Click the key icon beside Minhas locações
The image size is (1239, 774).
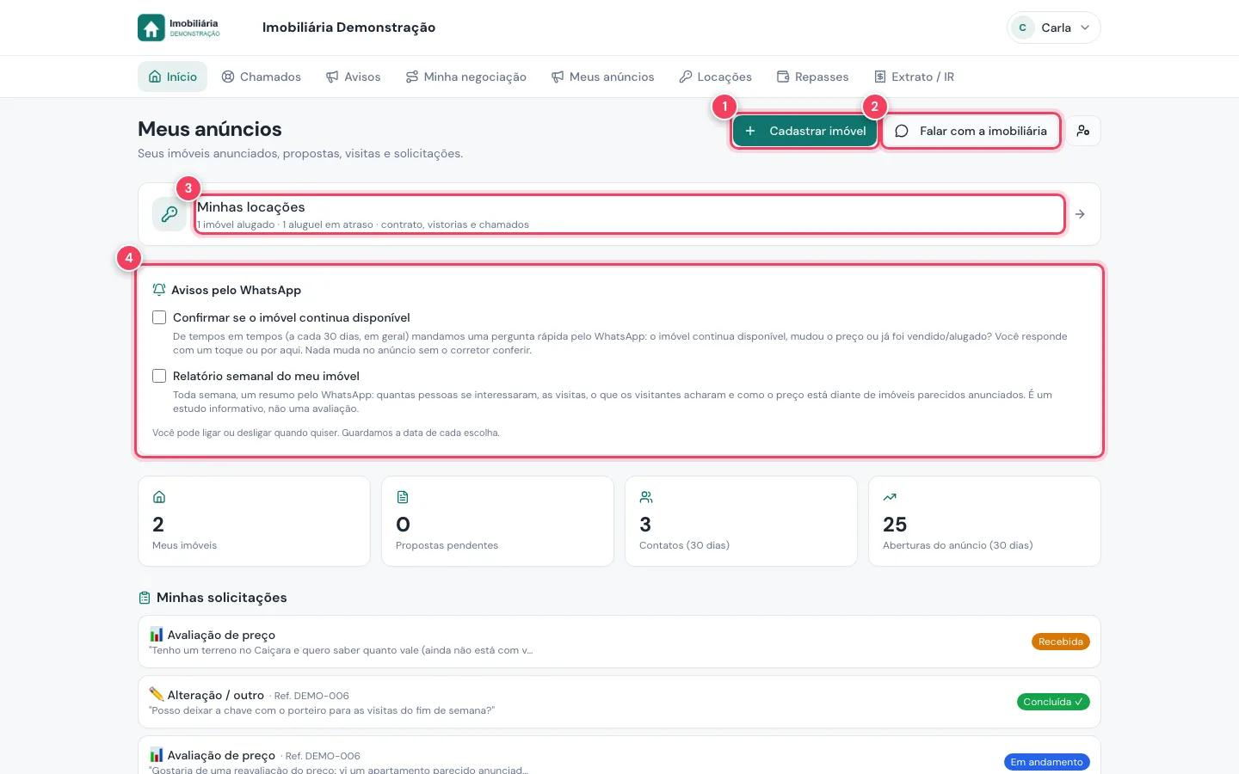(x=170, y=214)
